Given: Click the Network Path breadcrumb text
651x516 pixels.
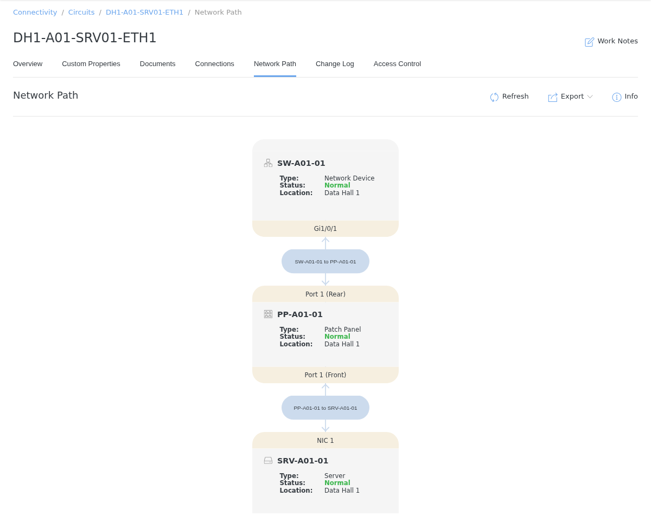Looking at the screenshot, I should click(x=218, y=12).
